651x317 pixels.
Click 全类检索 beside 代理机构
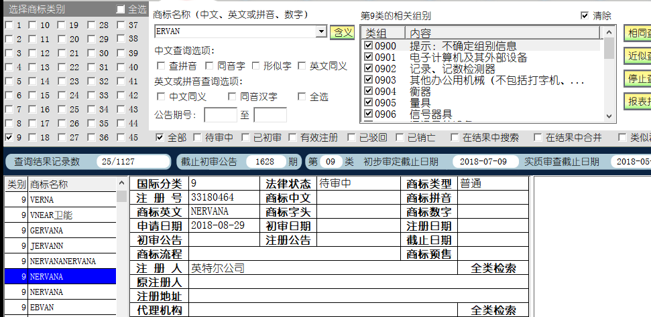(x=493, y=310)
